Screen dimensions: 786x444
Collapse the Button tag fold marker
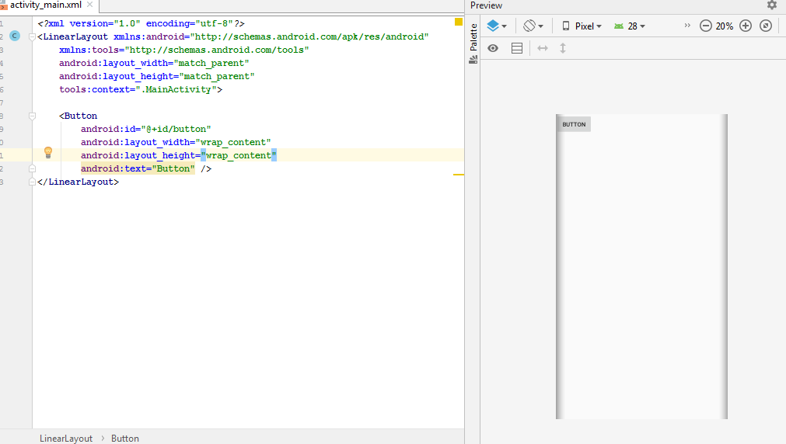point(32,116)
